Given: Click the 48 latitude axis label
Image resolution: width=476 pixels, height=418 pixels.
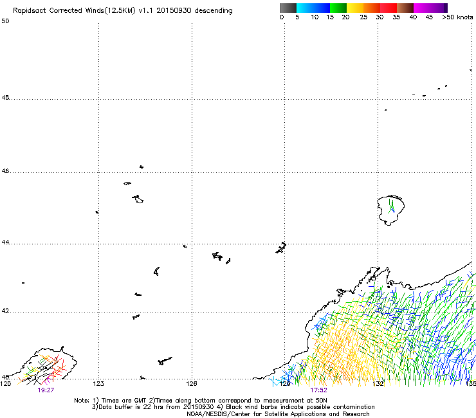Looking at the screenshot, I should (5, 98).
